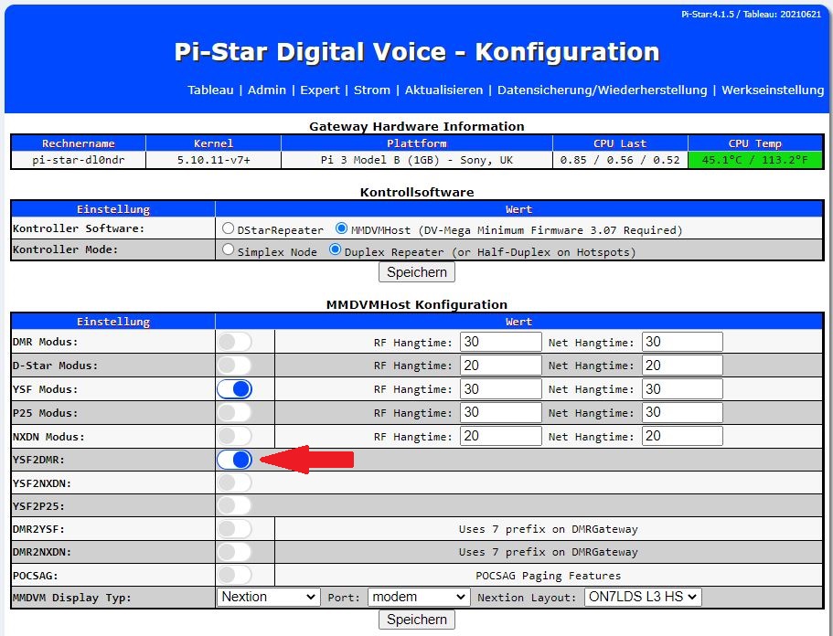Choose Duplex Repeater controller mode

coord(335,249)
